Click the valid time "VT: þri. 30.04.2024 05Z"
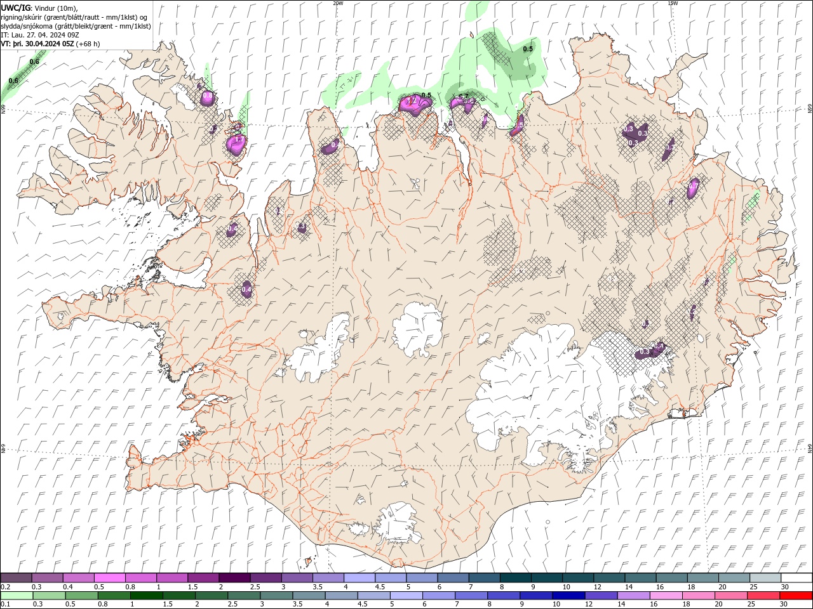 click(x=37, y=44)
